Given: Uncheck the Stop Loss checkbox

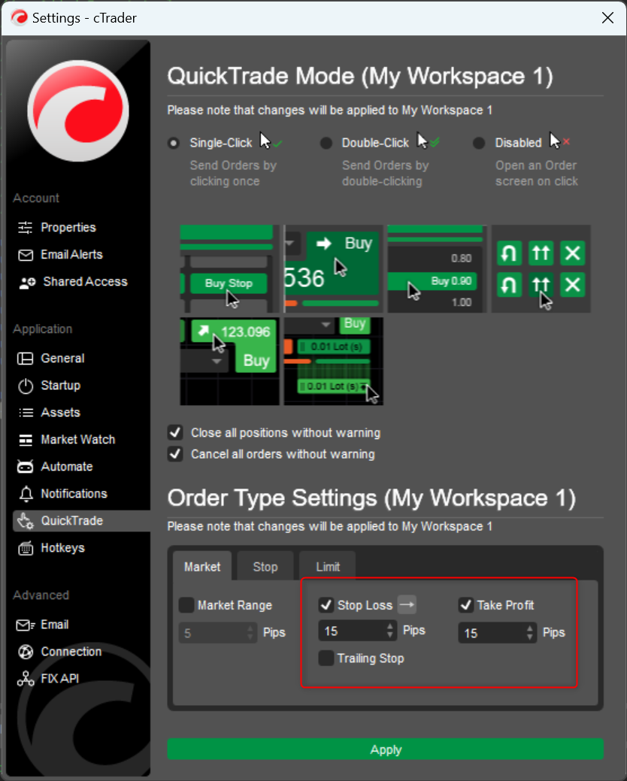Looking at the screenshot, I should coord(326,605).
